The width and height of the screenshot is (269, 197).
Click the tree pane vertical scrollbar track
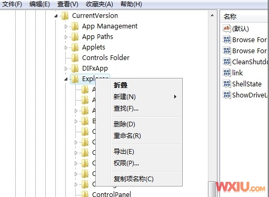click(x=212, y=100)
